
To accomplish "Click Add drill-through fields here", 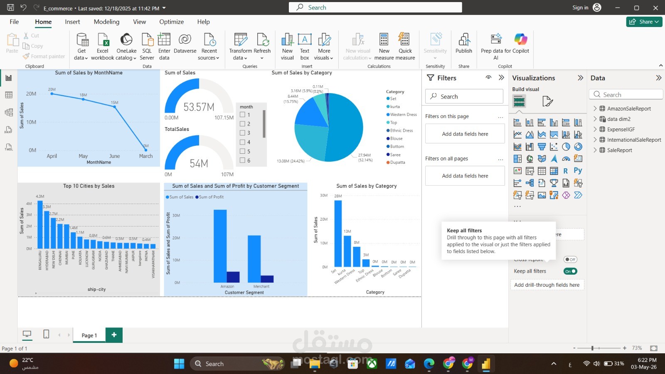I will [547, 285].
